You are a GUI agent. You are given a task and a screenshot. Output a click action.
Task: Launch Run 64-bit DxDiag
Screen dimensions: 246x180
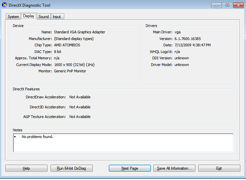click(x=72, y=168)
